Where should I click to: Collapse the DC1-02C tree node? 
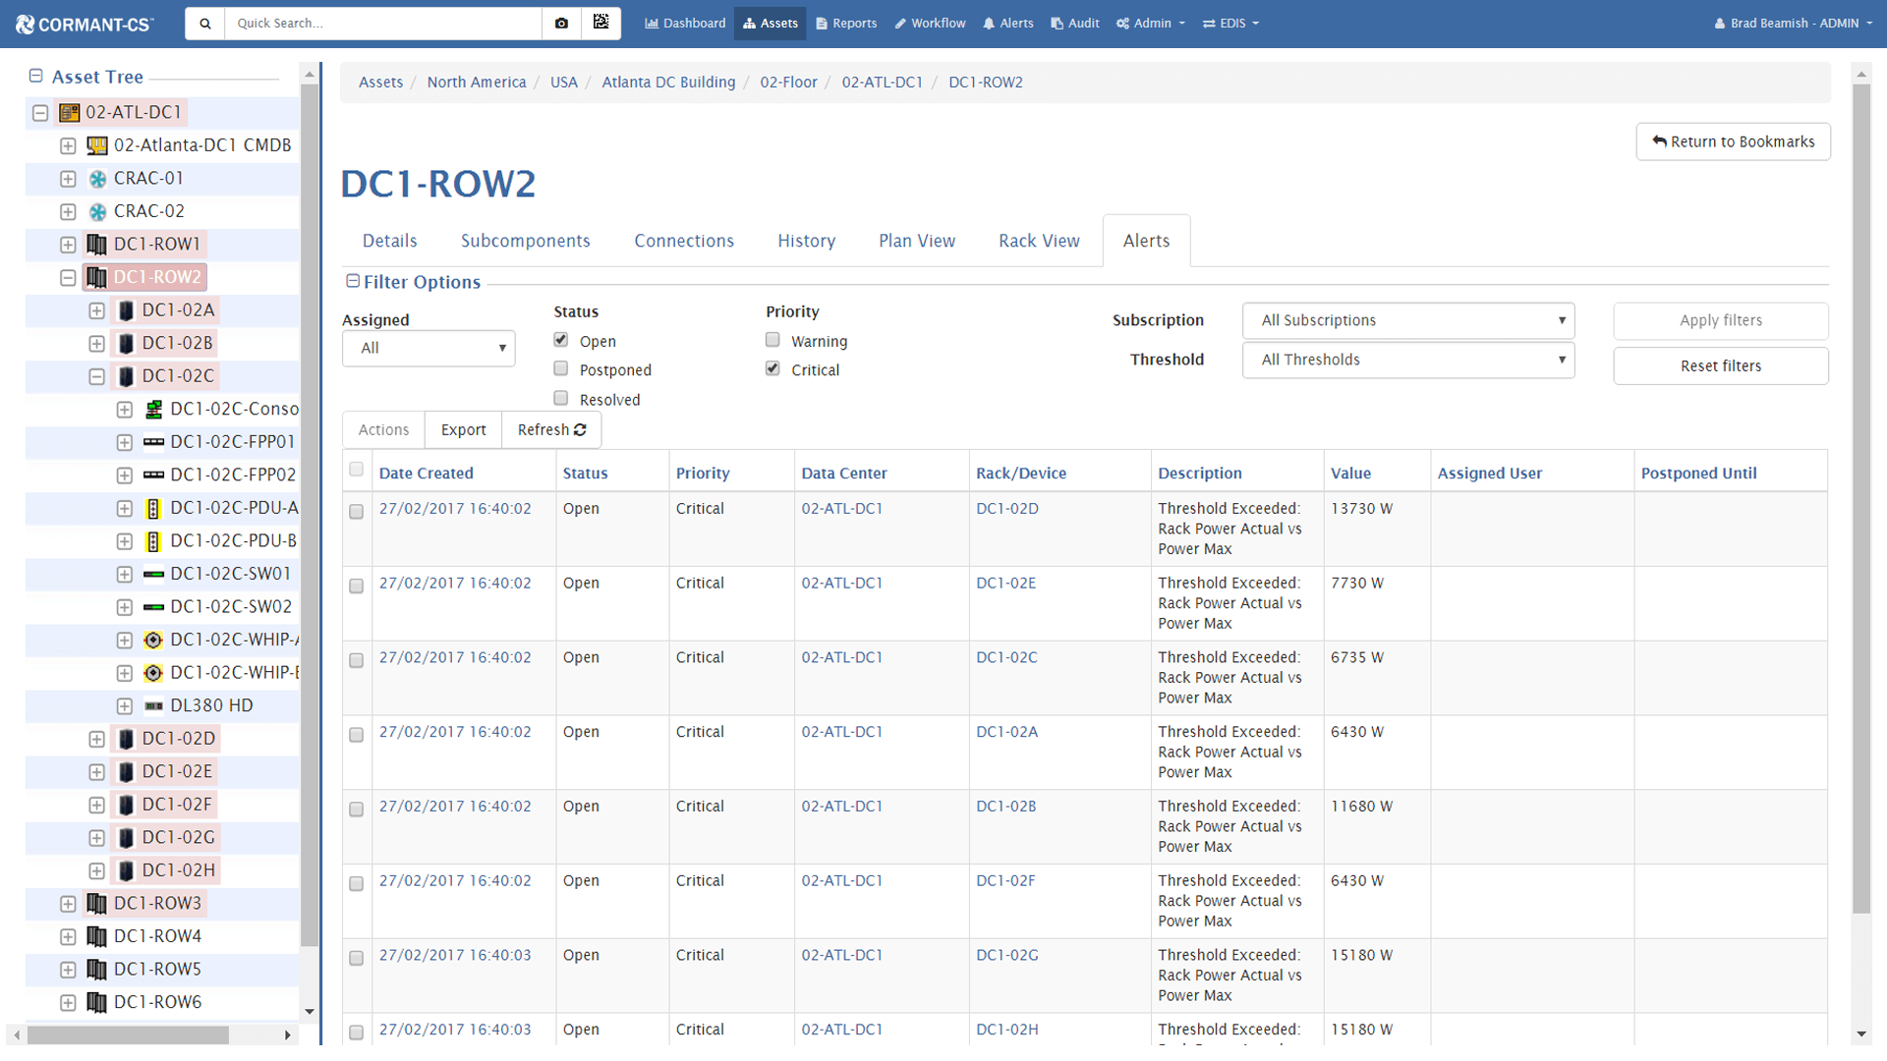[96, 375]
